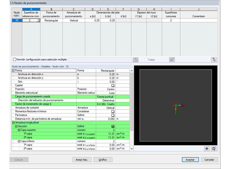Click column A header

[31, 9]
